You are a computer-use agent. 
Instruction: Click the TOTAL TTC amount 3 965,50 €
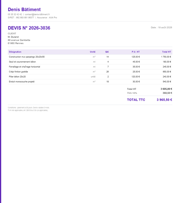(x=164, y=100)
